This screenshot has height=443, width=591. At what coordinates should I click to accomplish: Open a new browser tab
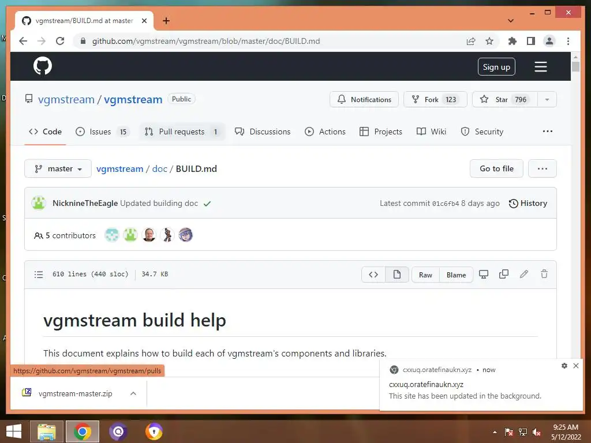166,21
